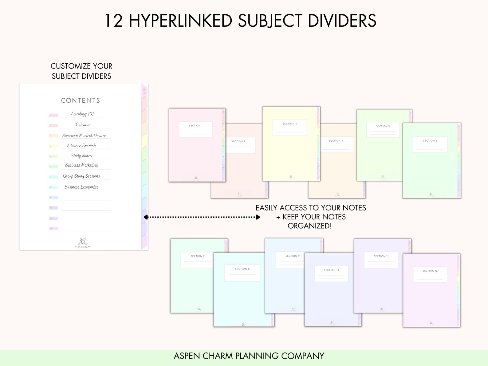Open the American Musical Theatre entry

[84, 136]
